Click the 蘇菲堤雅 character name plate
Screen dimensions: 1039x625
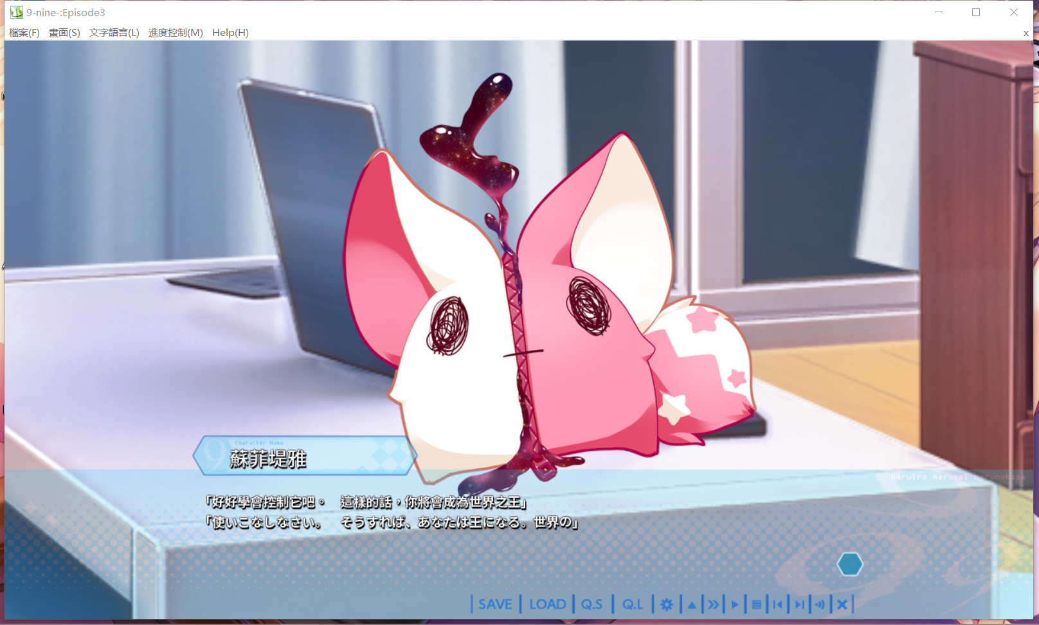305,456
